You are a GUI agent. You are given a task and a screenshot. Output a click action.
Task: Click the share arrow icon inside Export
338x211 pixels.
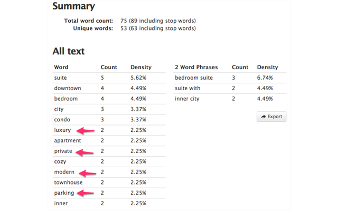click(x=263, y=117)
